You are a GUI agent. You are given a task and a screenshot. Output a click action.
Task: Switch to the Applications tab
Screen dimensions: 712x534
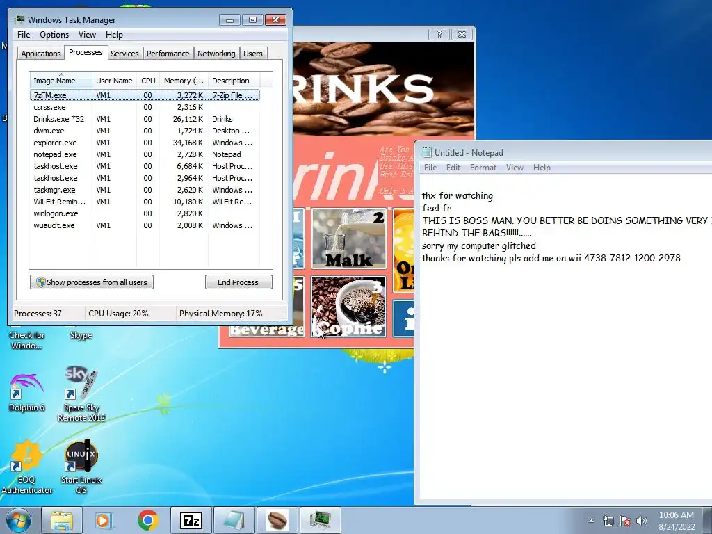tap(41, 54)
